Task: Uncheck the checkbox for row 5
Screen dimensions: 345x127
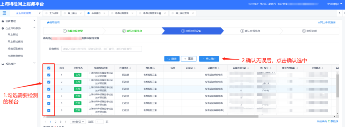Action: [49, 103]
